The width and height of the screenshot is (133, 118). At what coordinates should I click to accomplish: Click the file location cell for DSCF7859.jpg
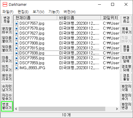(111, 63)
